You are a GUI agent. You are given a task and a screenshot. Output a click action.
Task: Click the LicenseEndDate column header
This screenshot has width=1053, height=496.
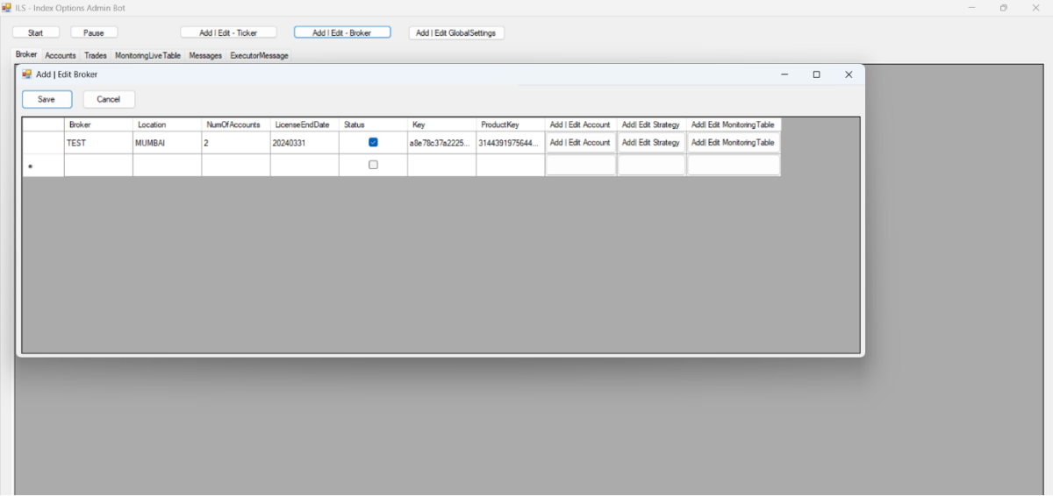[x=304, y=124]
